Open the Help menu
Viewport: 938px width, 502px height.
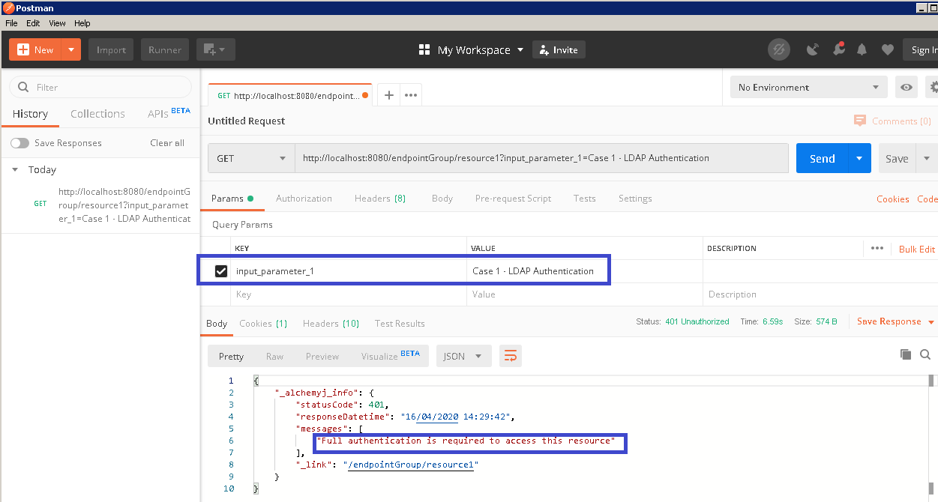(x=82, y=23)
